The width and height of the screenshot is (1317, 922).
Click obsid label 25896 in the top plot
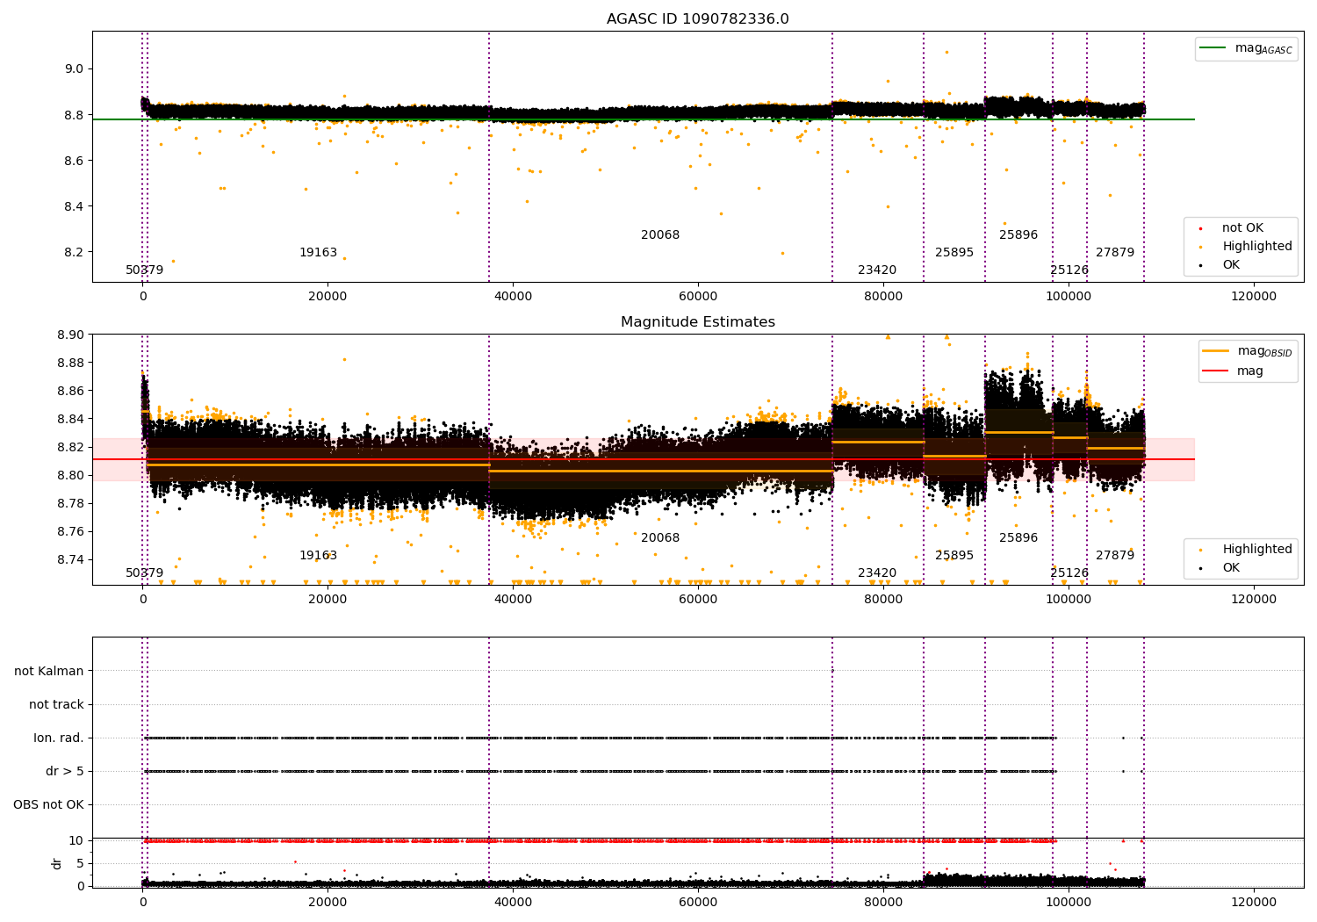pos(1018,234)
